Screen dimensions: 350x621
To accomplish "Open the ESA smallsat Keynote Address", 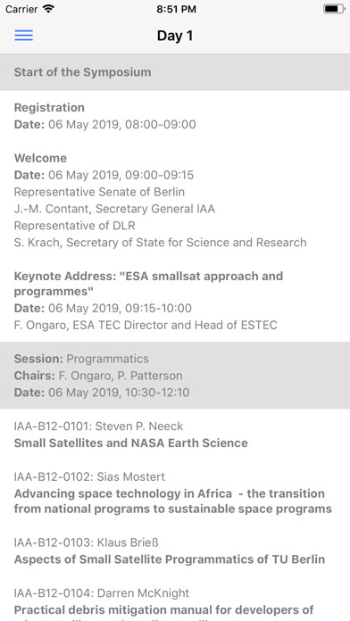I will tap(175, 300).
